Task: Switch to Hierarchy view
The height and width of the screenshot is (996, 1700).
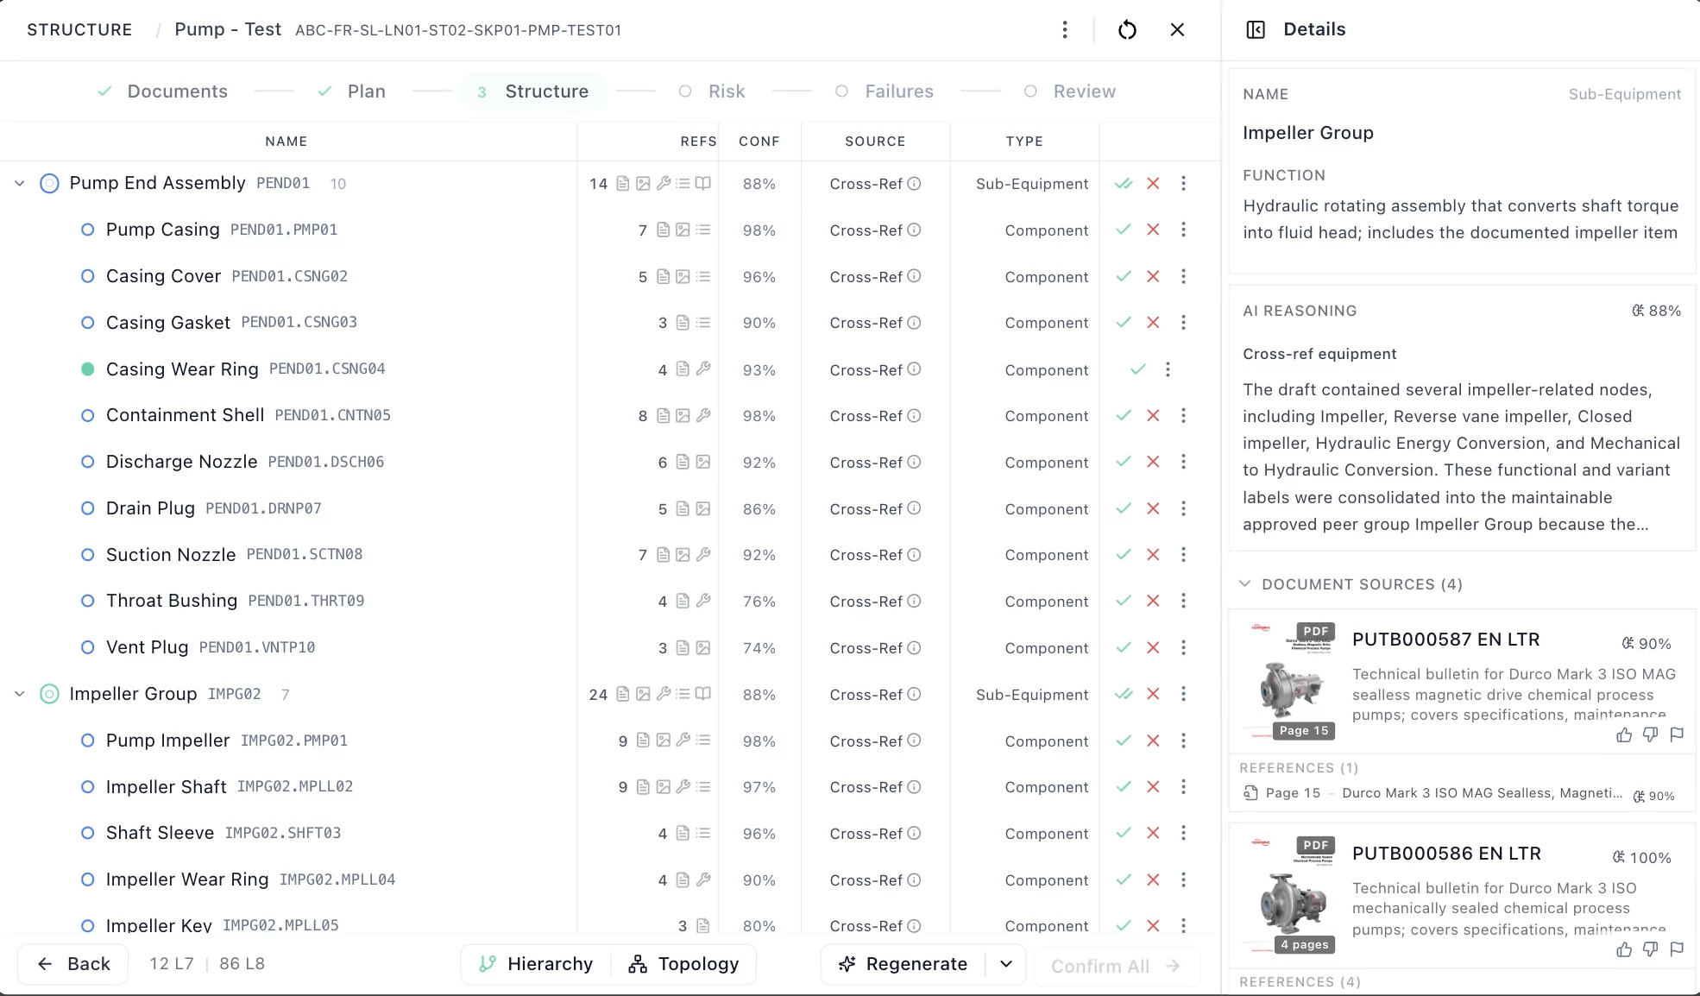Action: tap(536, 964)
